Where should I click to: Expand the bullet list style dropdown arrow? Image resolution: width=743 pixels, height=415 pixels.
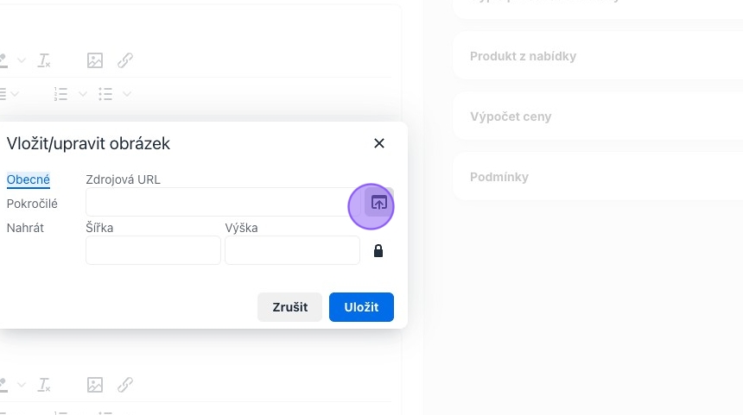pos(127,94)
